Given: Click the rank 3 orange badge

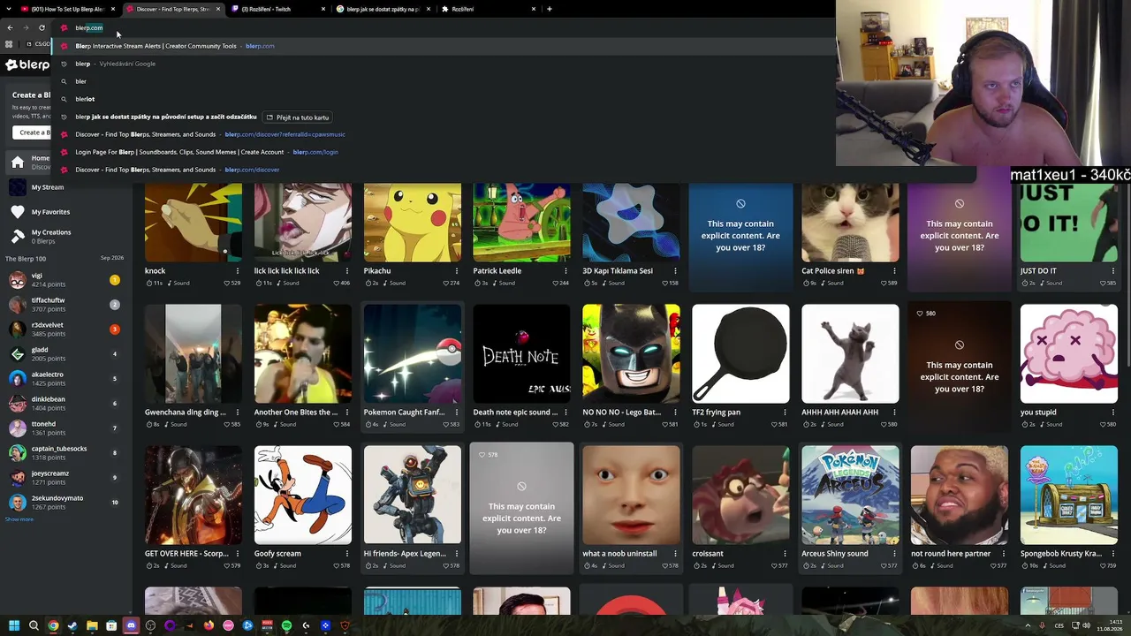Looking at the screenshot, I should pyautogui.click(x=114, y=329).
